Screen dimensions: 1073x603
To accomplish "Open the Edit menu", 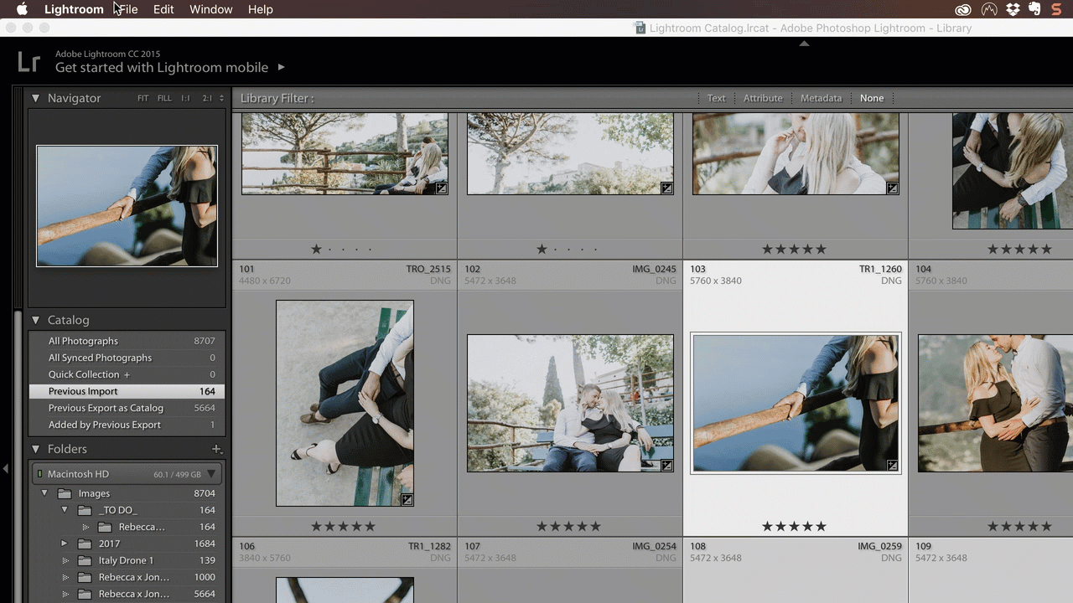I will pos(163,9).
